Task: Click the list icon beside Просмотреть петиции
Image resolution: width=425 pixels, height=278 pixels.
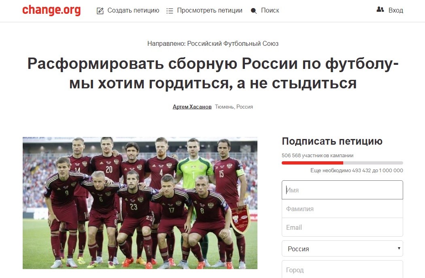Action: click(170, 11)
